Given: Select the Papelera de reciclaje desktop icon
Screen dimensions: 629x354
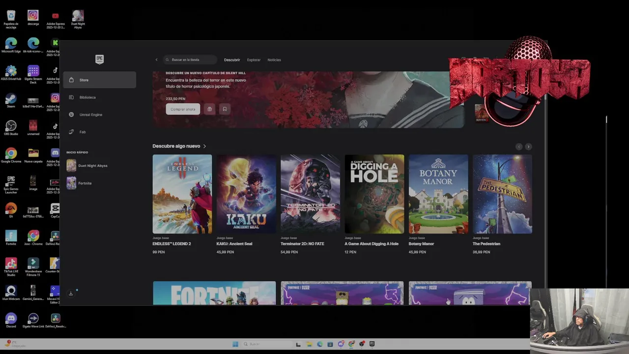Looking at the screenshot, I should (x=11, y=20).
